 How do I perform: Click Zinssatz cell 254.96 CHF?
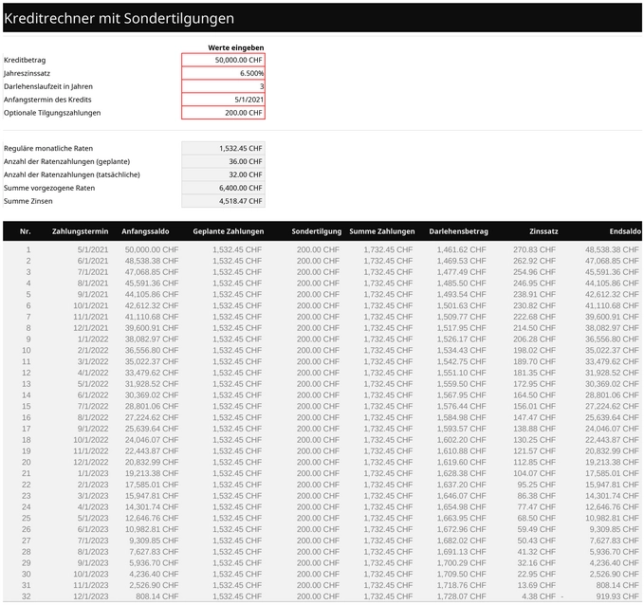pyautogui.click(x=534, y=272)
